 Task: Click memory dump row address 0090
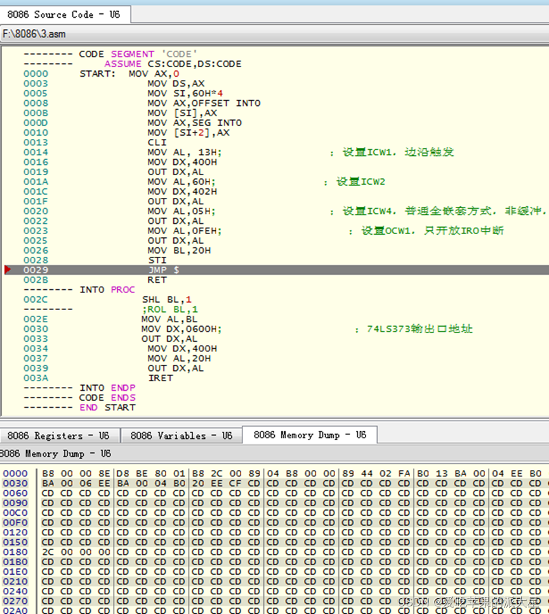pyautogui.click(x=15, y=502)
